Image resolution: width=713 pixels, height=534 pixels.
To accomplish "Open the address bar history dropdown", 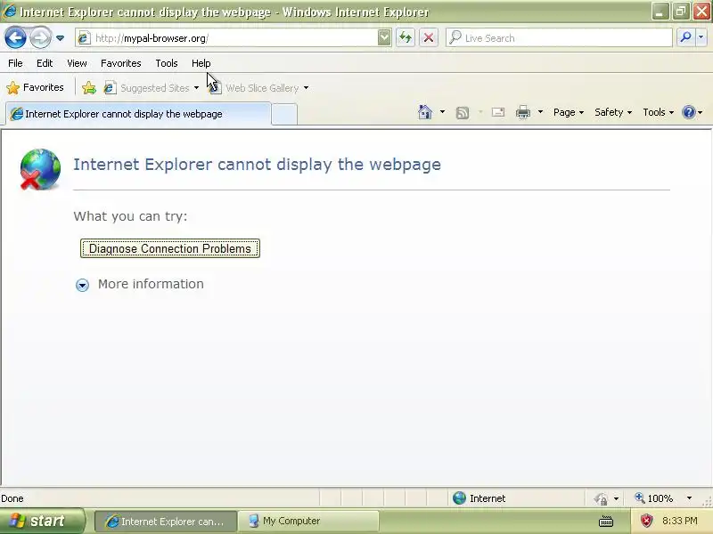I will pos(384,37).
